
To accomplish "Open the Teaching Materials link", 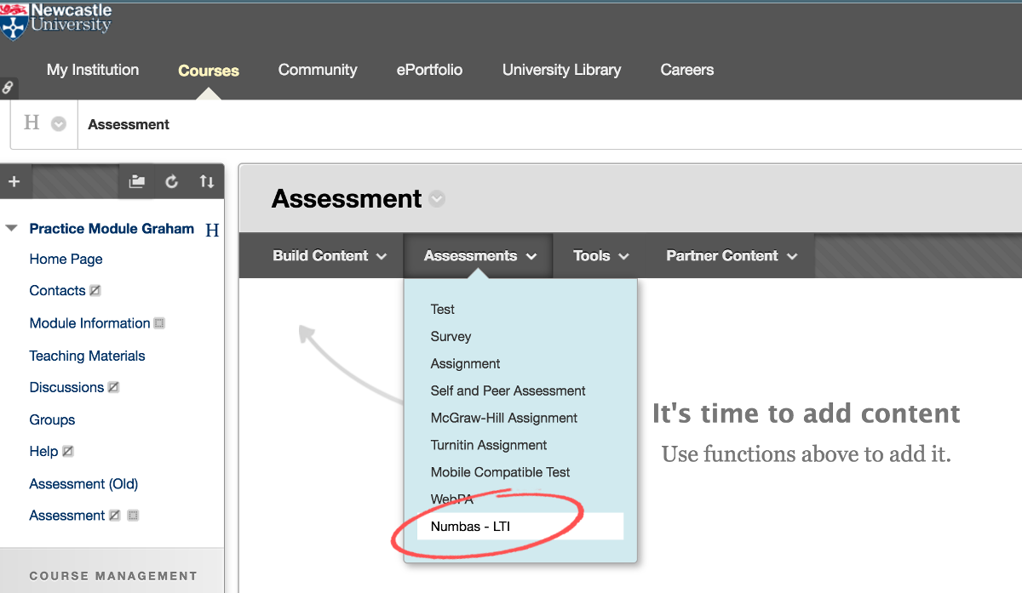I will pyautogui.click(x=87, y=356).
